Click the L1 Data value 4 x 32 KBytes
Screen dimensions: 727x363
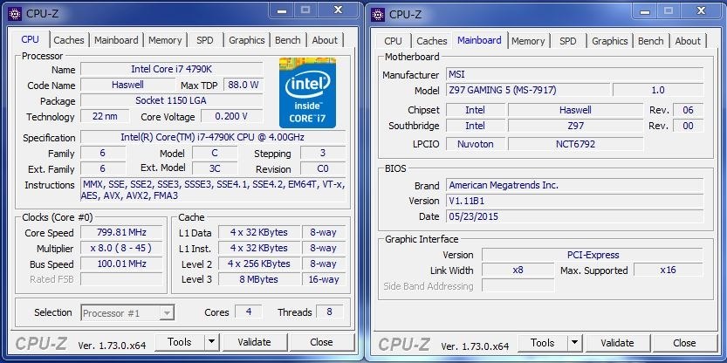tap(259, 232)
